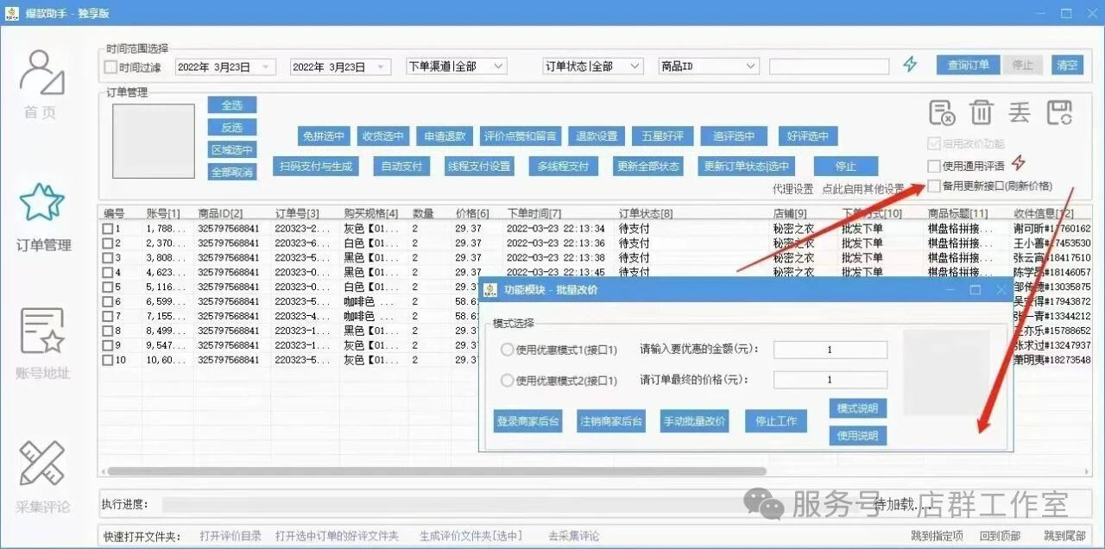Click the 丢 discard orders icon
This screenshot has height=549, width=1105.
pyautogui.click(x=1019, y=110)
